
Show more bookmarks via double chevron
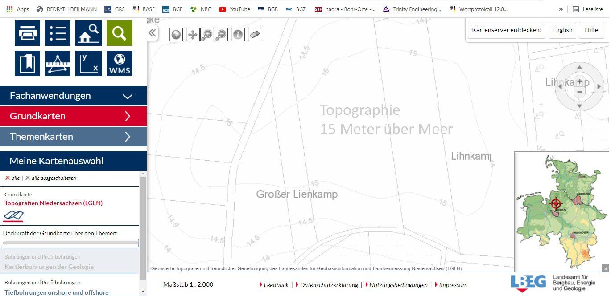561,9
